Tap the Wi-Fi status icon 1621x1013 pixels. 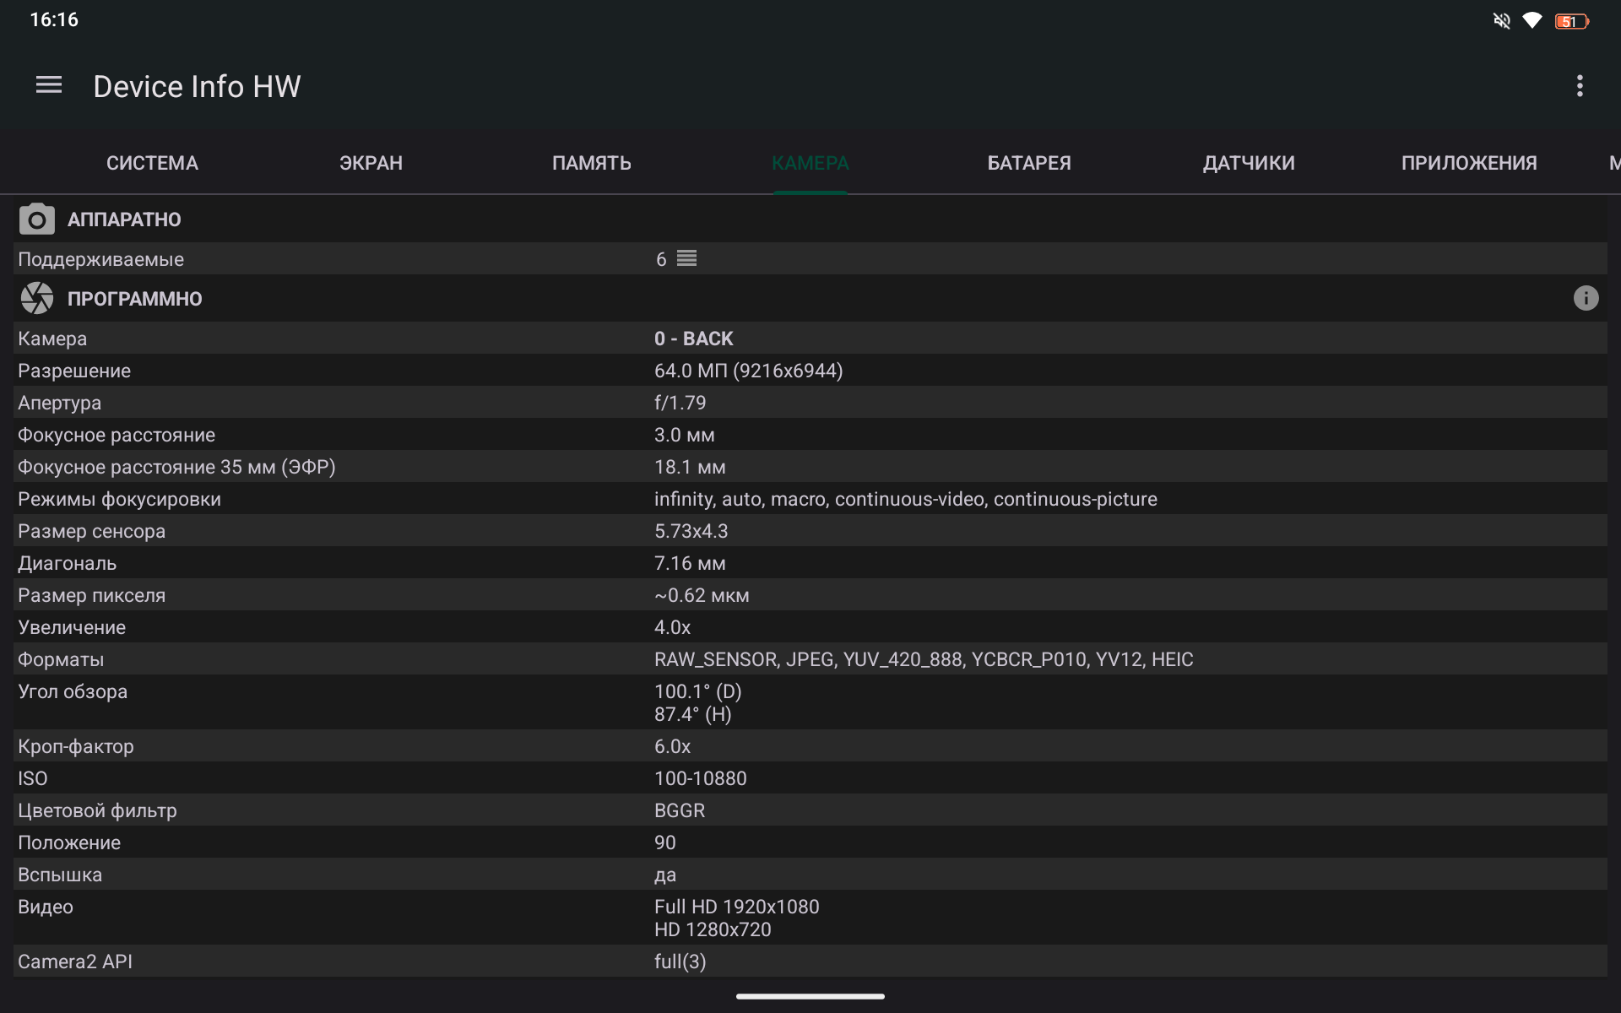1532,20
